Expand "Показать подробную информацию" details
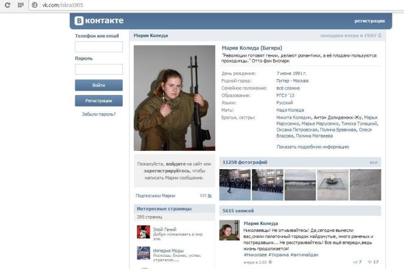404x269 pixels. [x=313, y=147]
